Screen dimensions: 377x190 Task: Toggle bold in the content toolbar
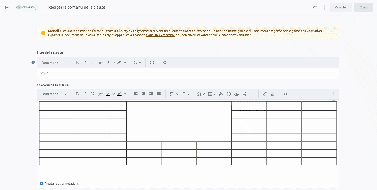77,94
